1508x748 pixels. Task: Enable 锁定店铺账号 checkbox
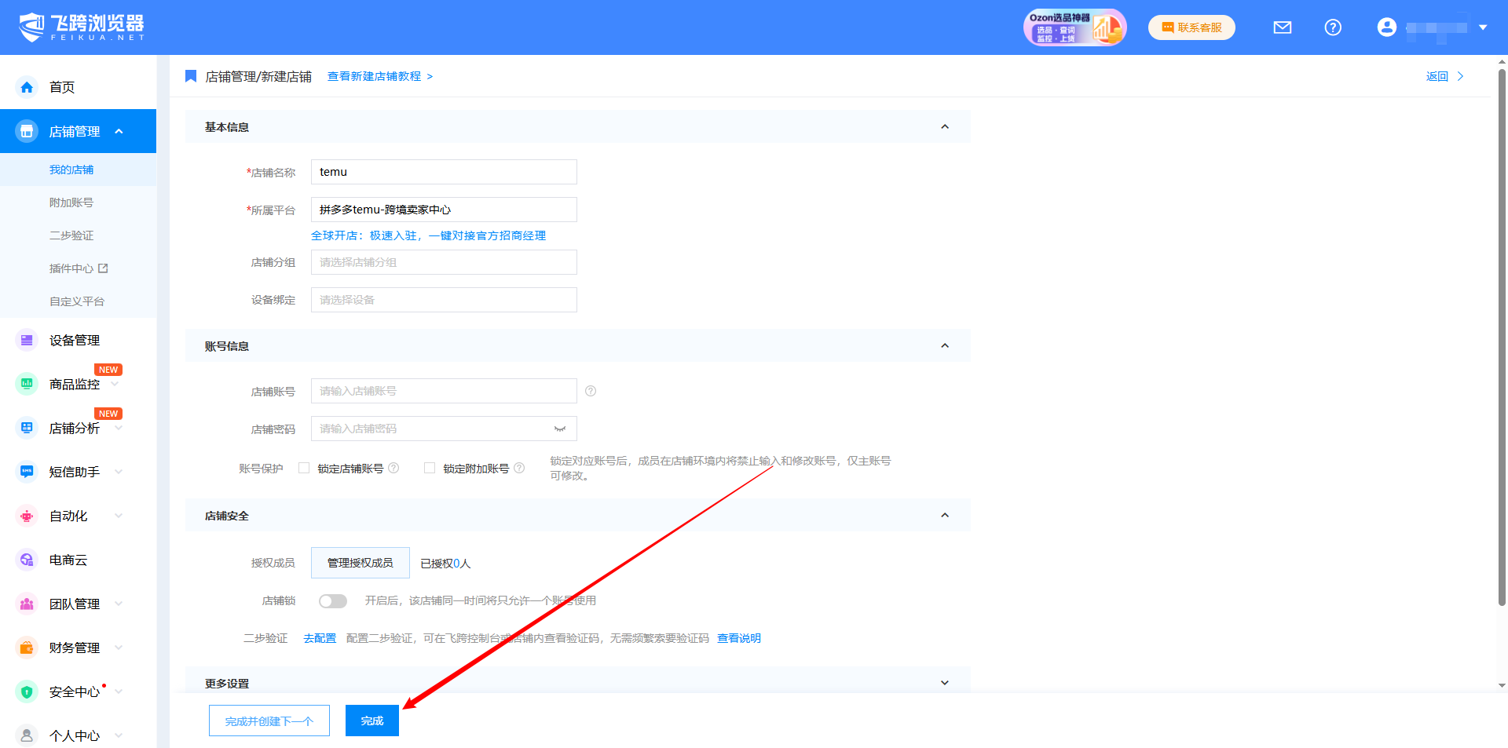[304, 468]
